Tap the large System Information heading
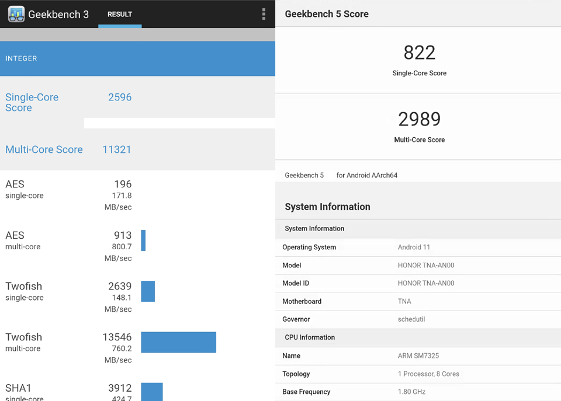The image size is (561, 401). click(x=327, y=207)
